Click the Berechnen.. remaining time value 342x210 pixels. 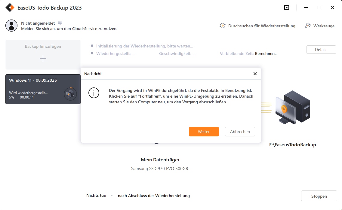coord(266,53)
